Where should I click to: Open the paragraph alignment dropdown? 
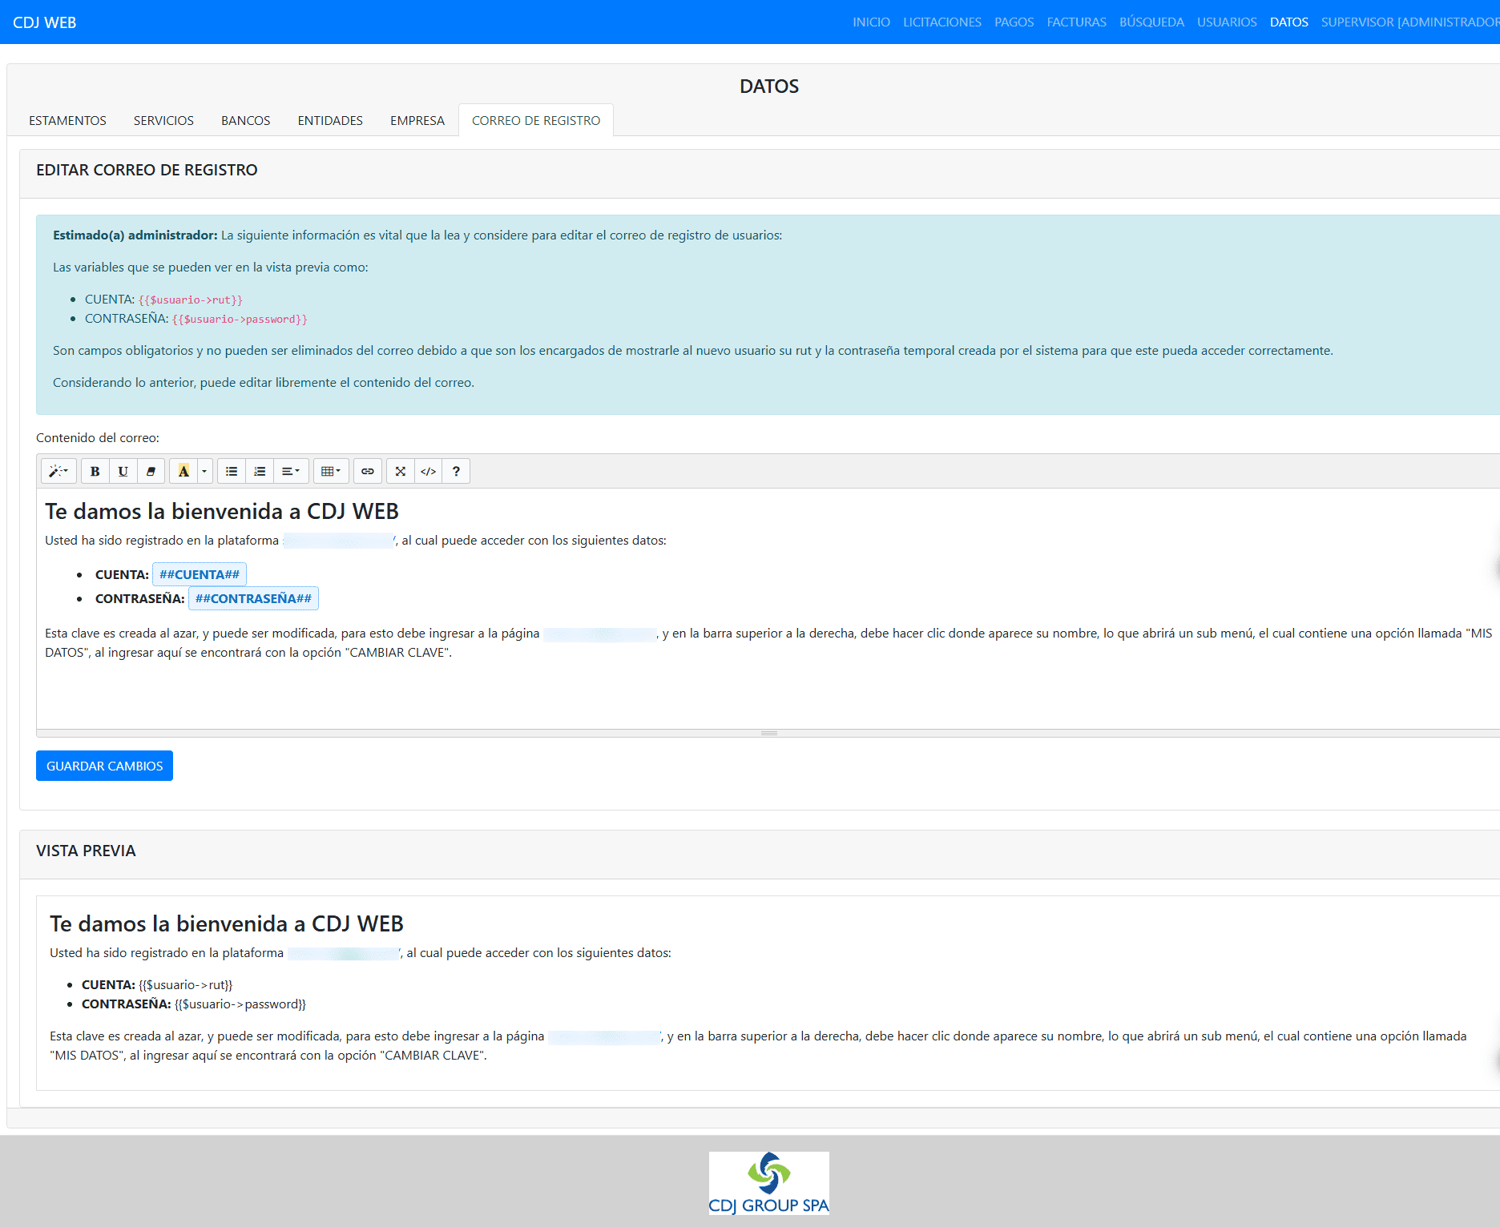[x=290, y=472]
